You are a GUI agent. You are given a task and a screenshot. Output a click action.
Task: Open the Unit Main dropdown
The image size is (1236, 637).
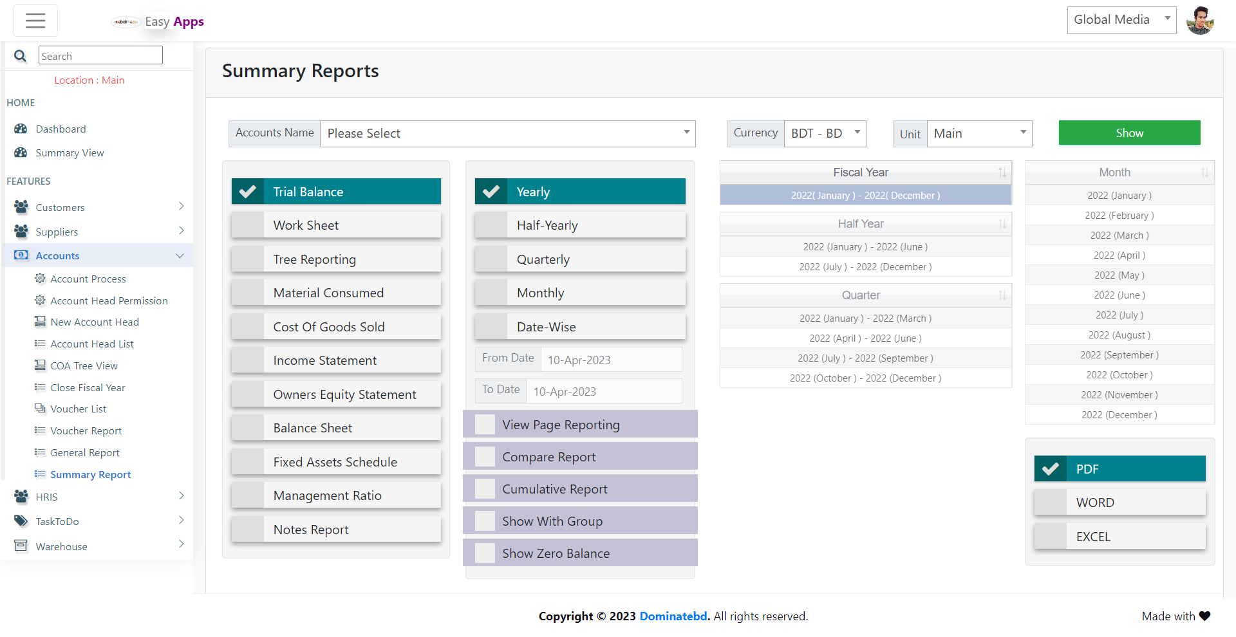pyautogui.click(x=979, y=133)
